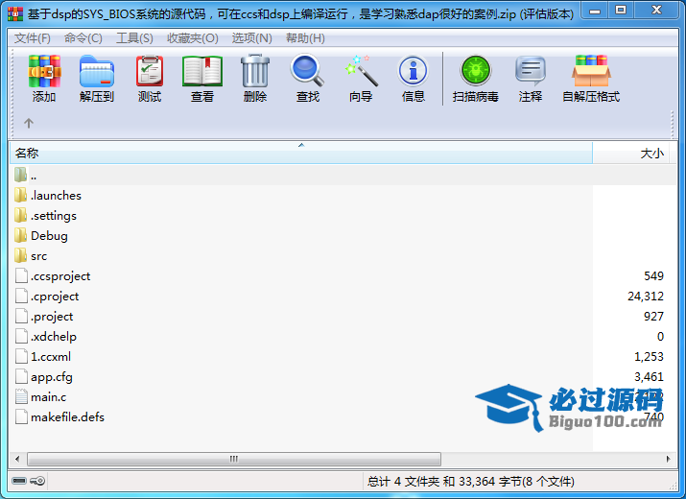Click the Extract To (解压到) icon

(97, 72)
